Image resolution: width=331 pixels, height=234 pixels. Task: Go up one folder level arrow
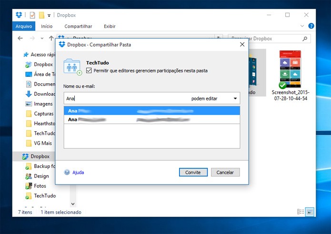pos(51,38)
